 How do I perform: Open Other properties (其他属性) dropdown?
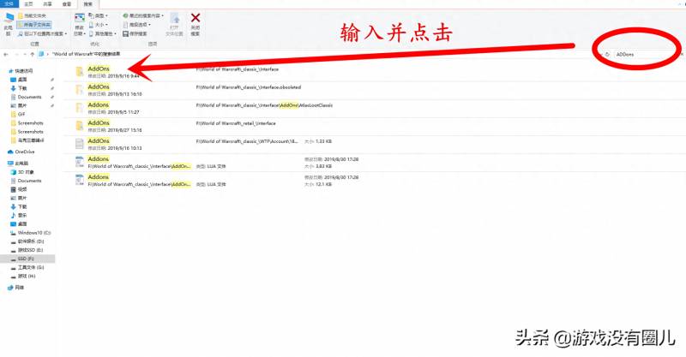pos(102,33)
